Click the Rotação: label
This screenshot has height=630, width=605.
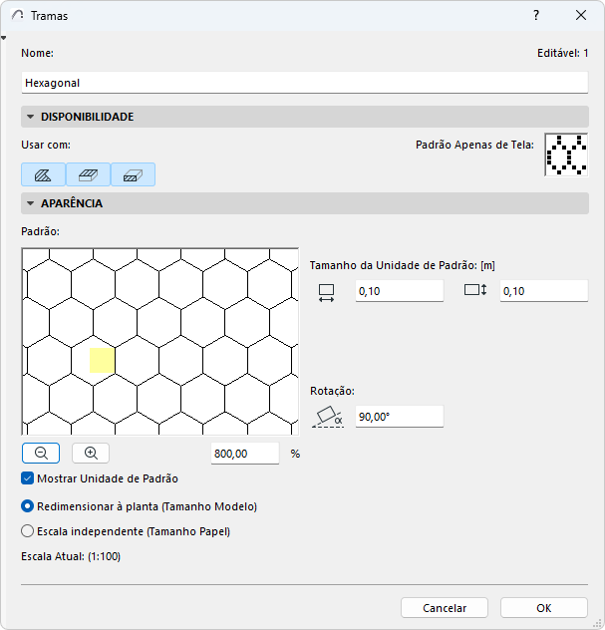(x=332, y=391)
